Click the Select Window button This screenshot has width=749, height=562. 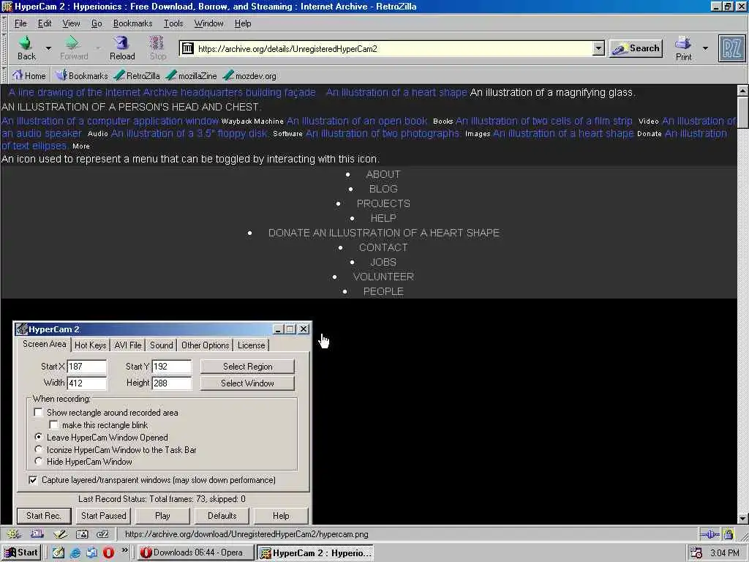(x=247, y=383)
